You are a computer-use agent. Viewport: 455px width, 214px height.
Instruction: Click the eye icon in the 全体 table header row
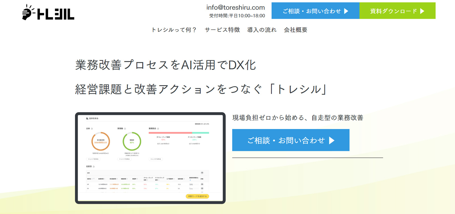(x=202, y=173)
